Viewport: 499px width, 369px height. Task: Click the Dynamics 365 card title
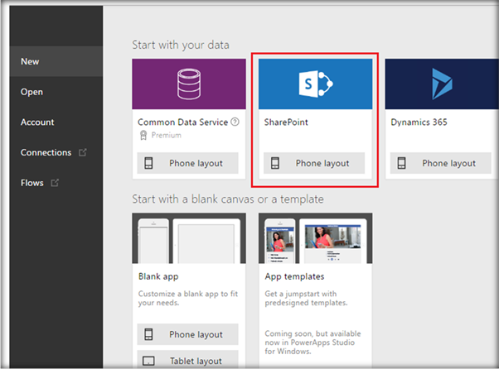click(419, 122)
